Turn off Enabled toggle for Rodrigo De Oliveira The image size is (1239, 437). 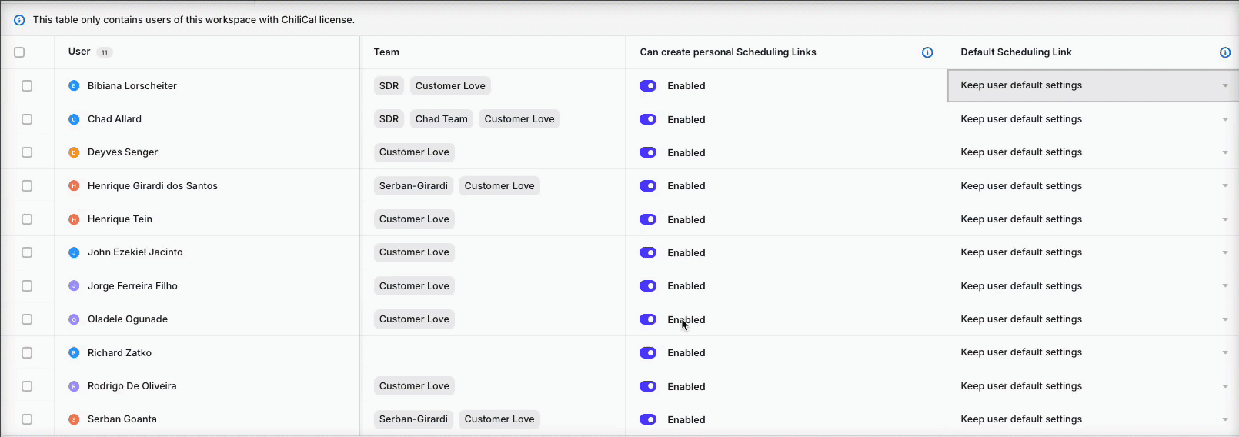click(x=648, y=386)
